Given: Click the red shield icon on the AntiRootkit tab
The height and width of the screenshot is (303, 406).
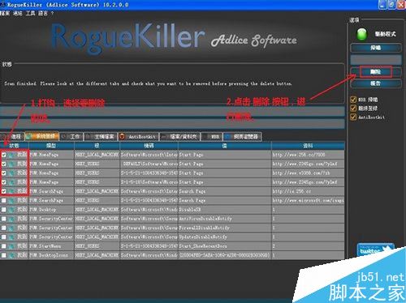Looking at the screenshot, I should click(x=122, y=137).
